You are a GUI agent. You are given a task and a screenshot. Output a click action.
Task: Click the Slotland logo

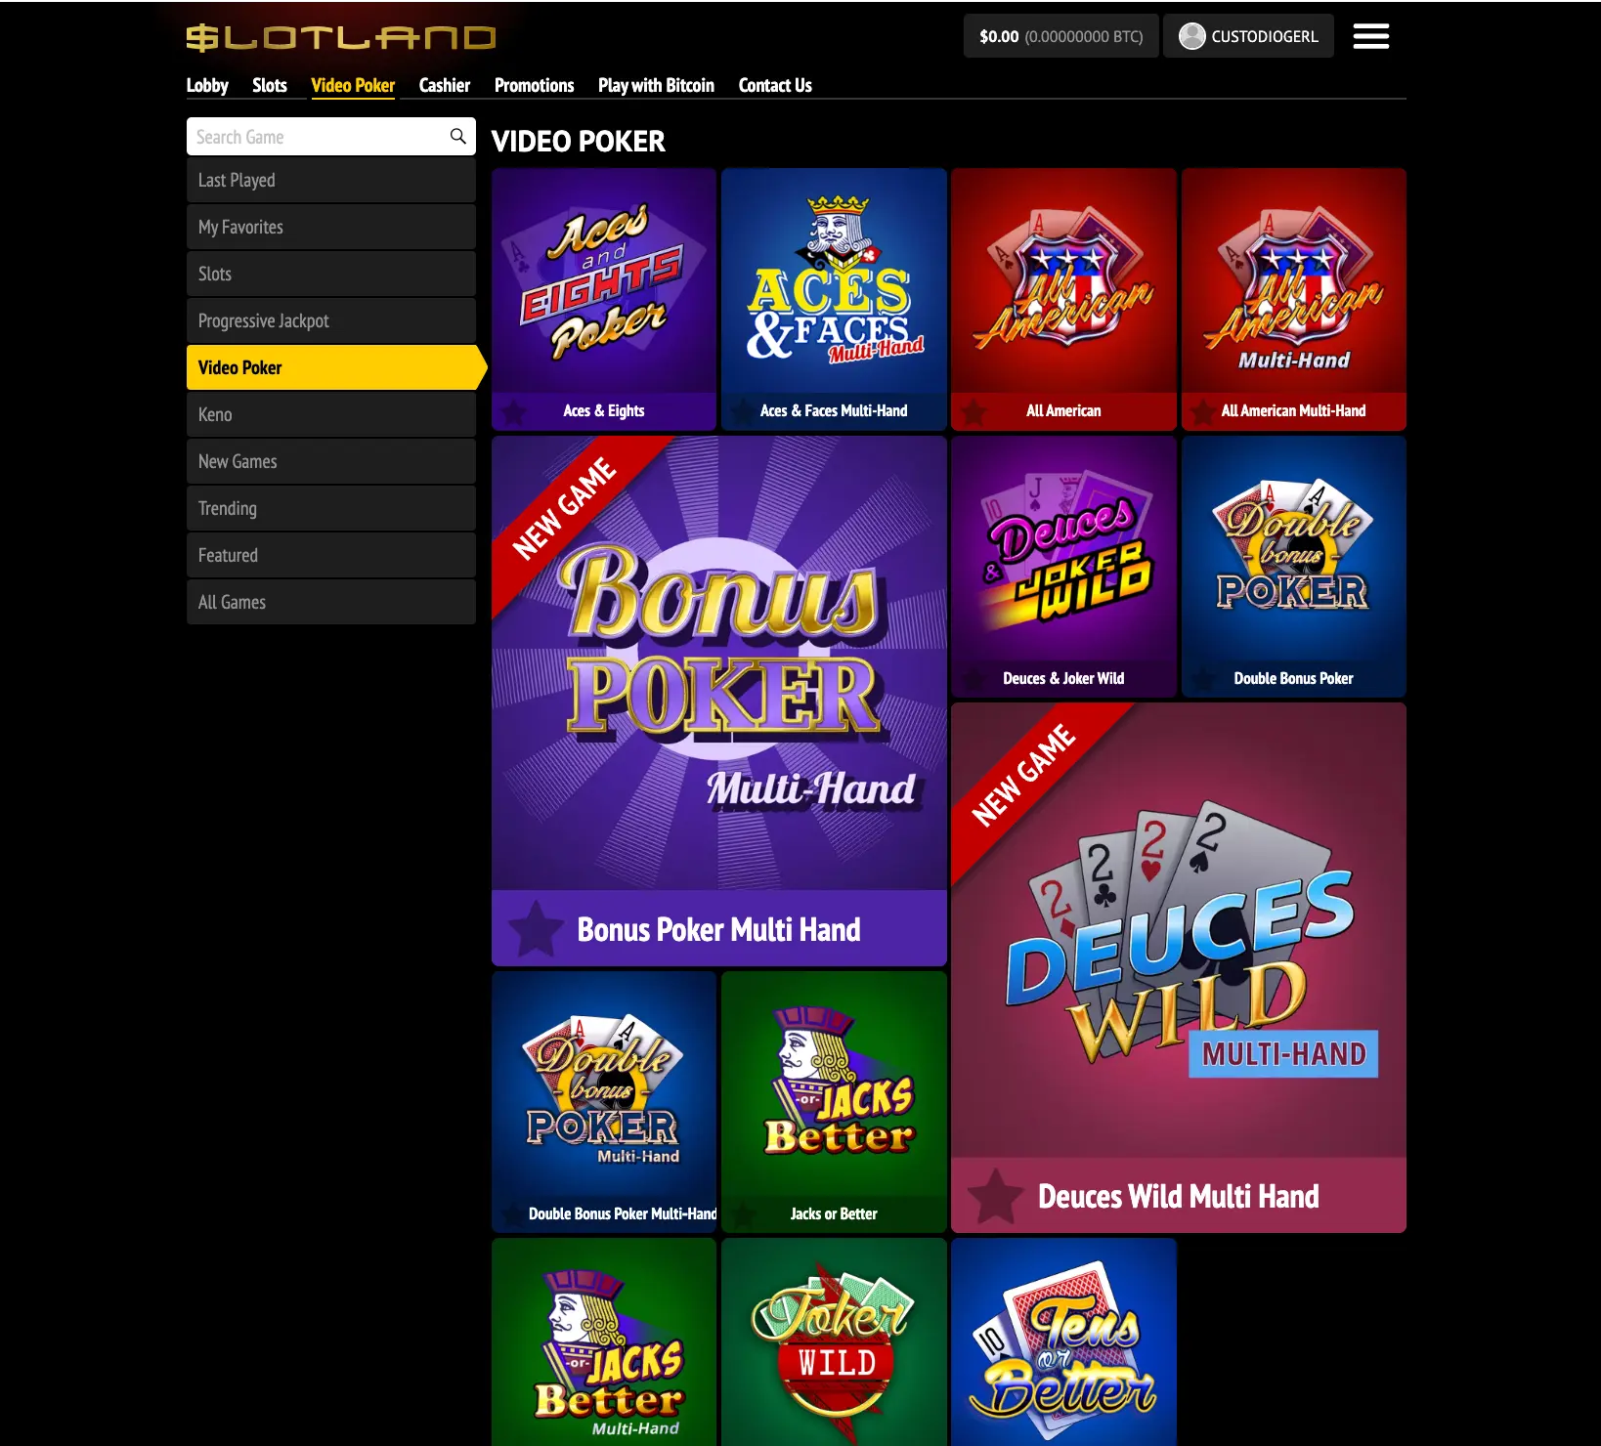[341, 37]
